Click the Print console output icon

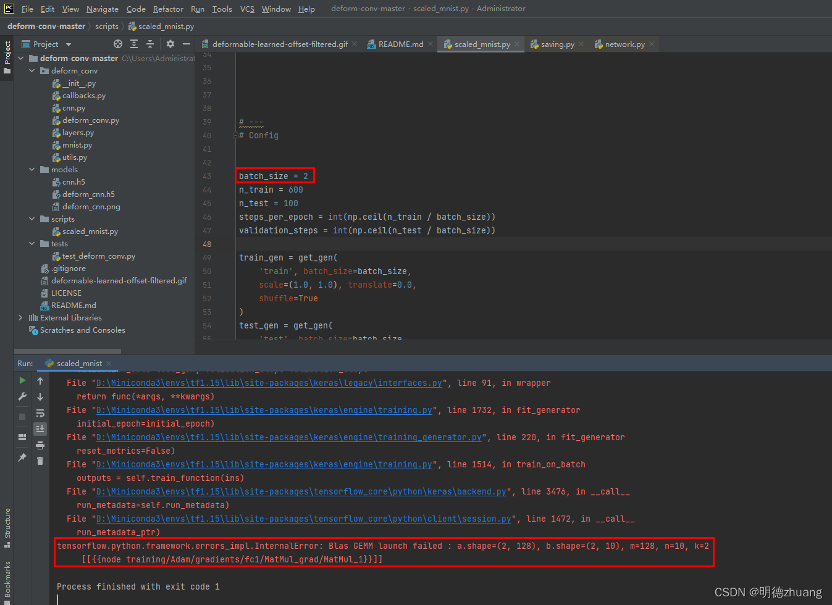click(40, 444)
